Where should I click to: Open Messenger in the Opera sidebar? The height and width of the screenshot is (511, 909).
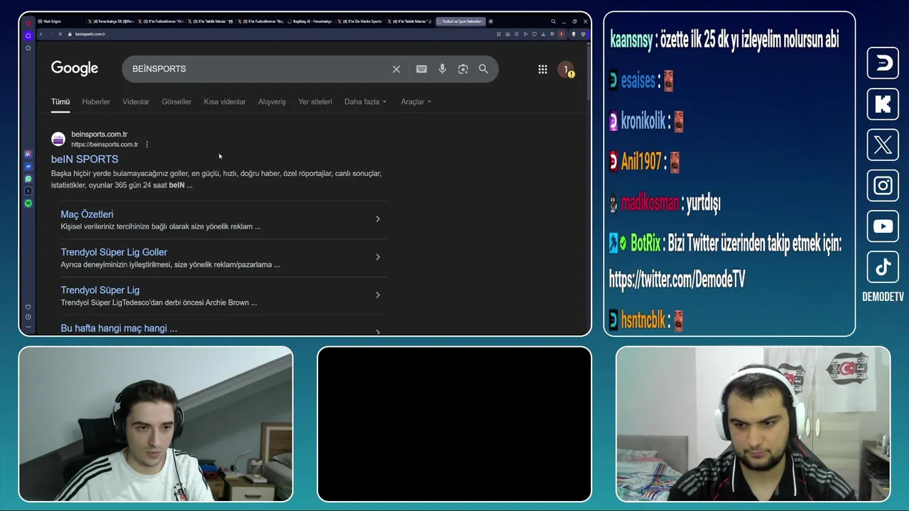coord(28,166)
